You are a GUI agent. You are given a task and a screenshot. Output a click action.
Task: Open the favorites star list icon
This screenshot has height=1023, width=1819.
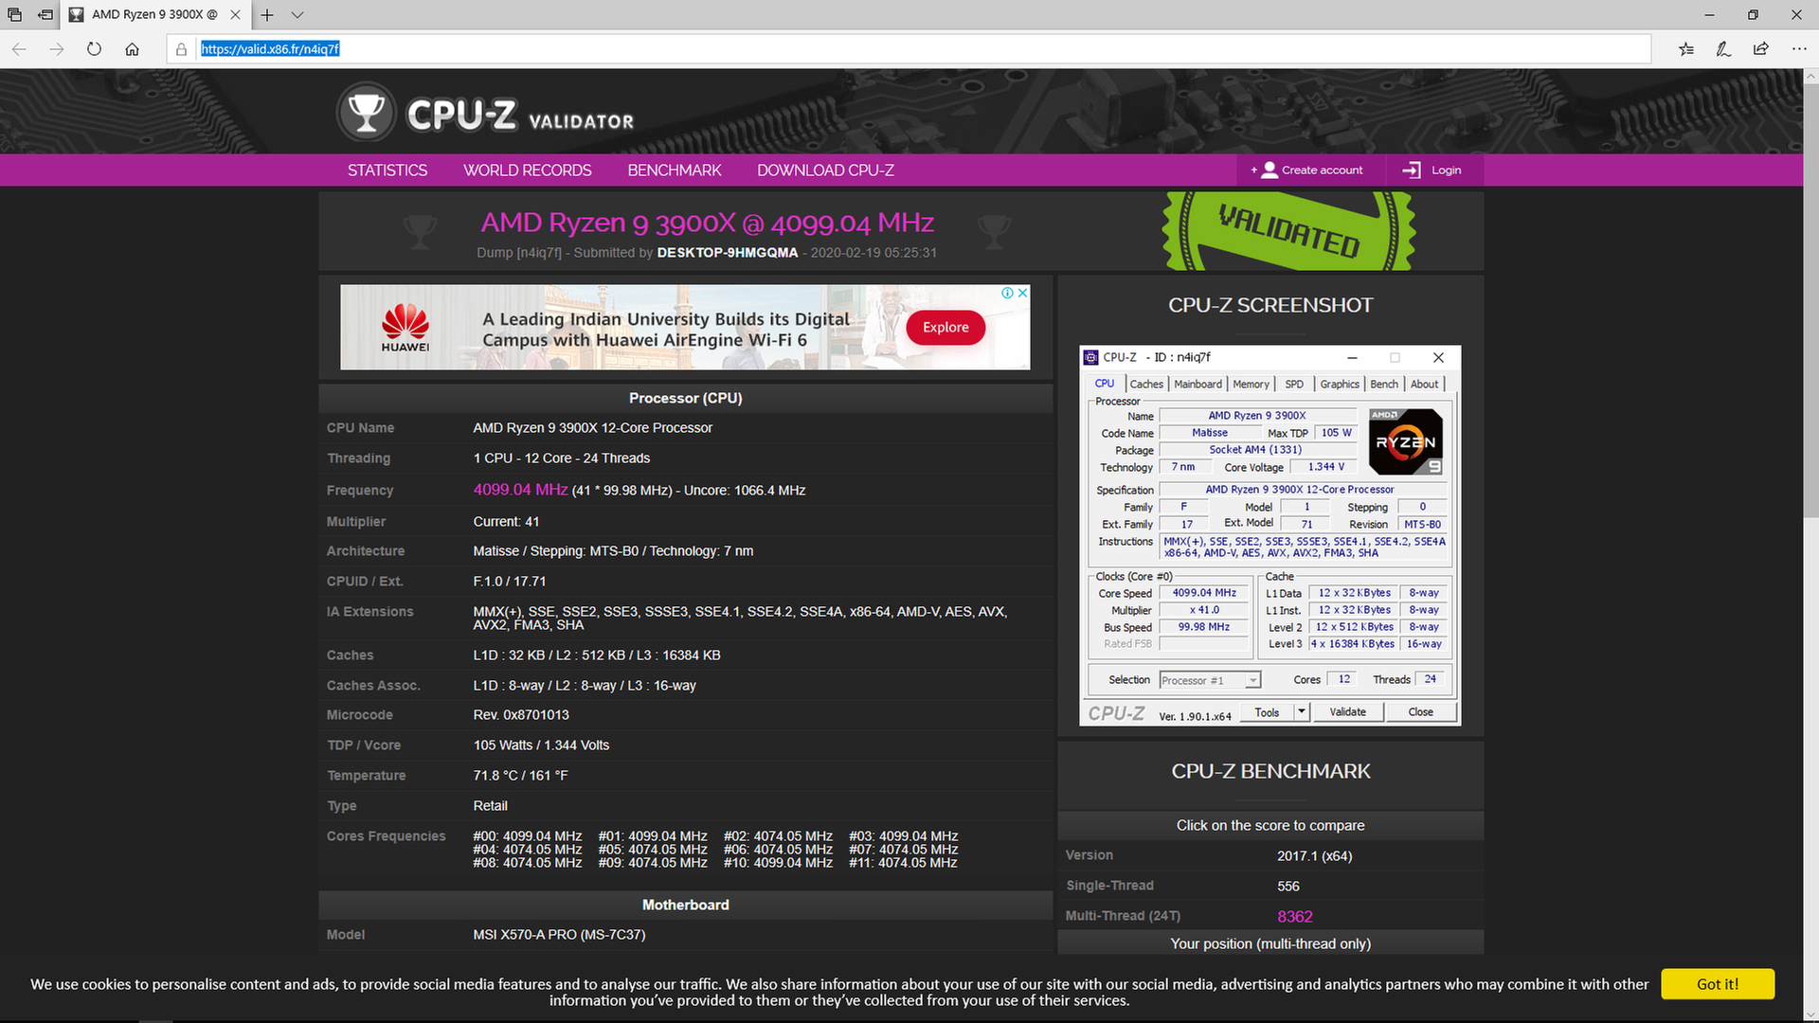coord(1686,49)
